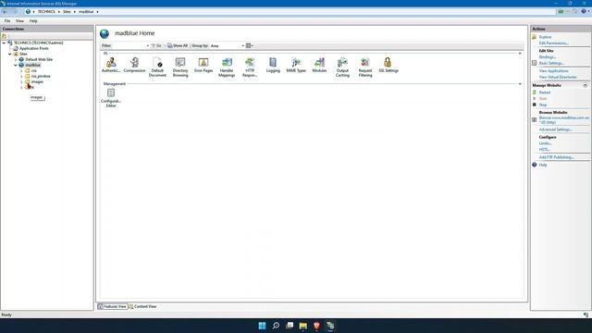Open Brave browser from the taskbar
Screen dimensions: 592x333
click(x=316, y=326)
